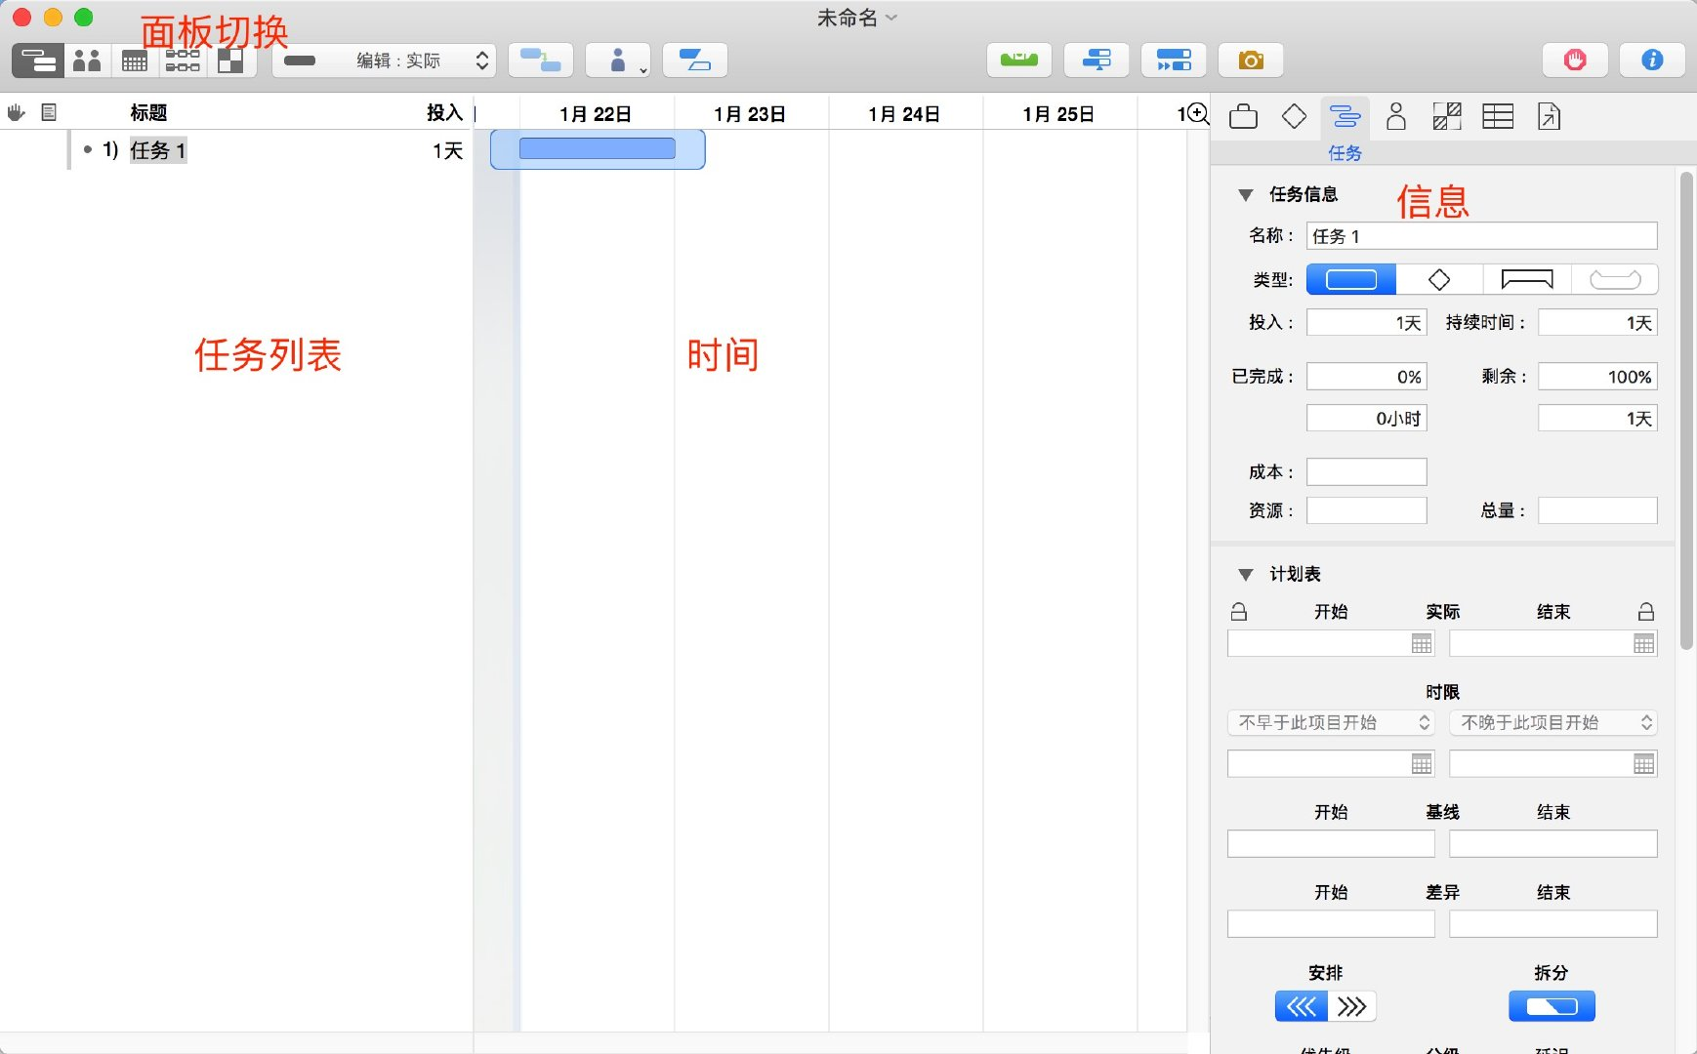The width and height of the screenshot is (1697, 1054).
Task: Set task type to normal task
Action: click(x=1351, y=280)
